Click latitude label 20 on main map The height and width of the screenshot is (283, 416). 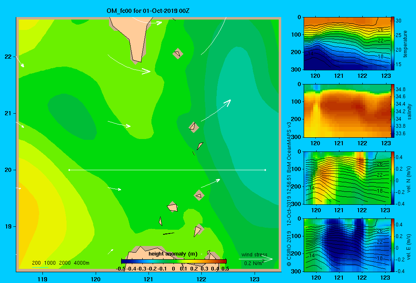pyautogui.click(x=8, y=170)
